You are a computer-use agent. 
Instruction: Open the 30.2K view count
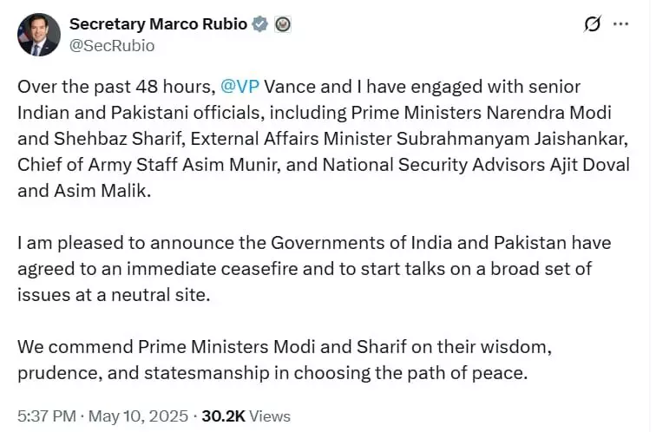(x=225, y=416)
